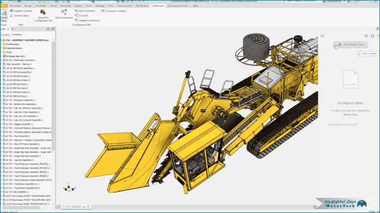The image size is (380, 213).
Task: Click the navigation zoom icon in the viewport corner
Action: [322, 36]
